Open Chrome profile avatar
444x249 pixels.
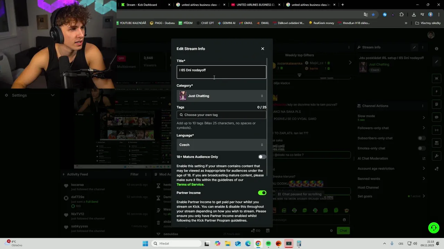click(x=430, y=15)
